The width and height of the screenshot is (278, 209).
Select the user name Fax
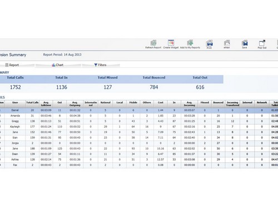click(15, 165)
